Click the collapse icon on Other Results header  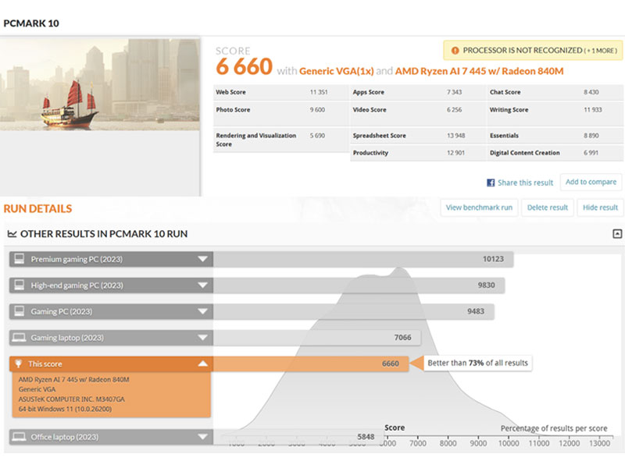[x=617, y=233]
